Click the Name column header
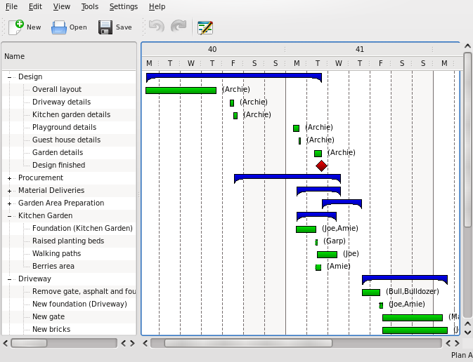The height and width of the screenshot is (362, 473). pyautogui.click(x=69, y=56)
